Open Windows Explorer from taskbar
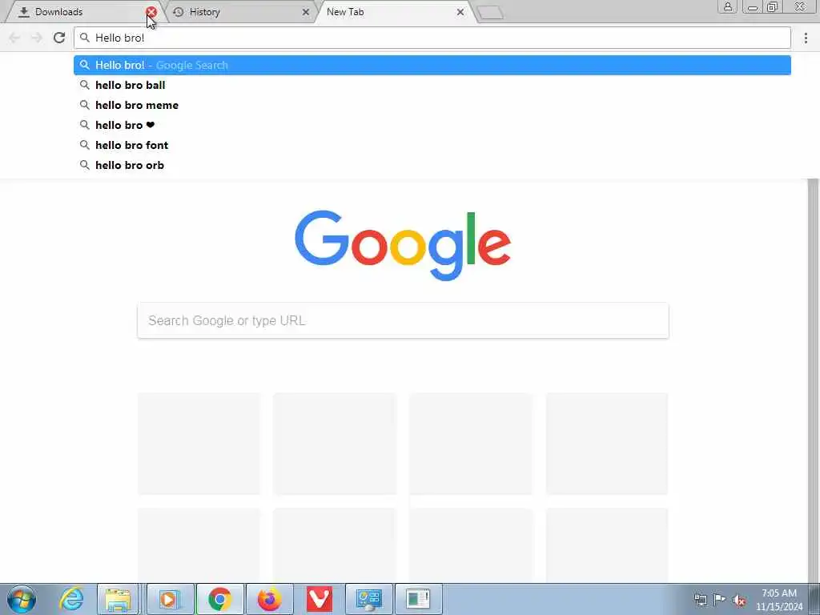This screenshot has width=820, height=615. click(x=119, y=599)
